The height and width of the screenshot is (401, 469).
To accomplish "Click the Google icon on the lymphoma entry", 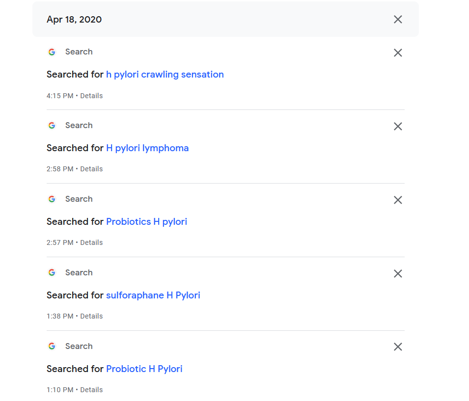I will 52,126.
